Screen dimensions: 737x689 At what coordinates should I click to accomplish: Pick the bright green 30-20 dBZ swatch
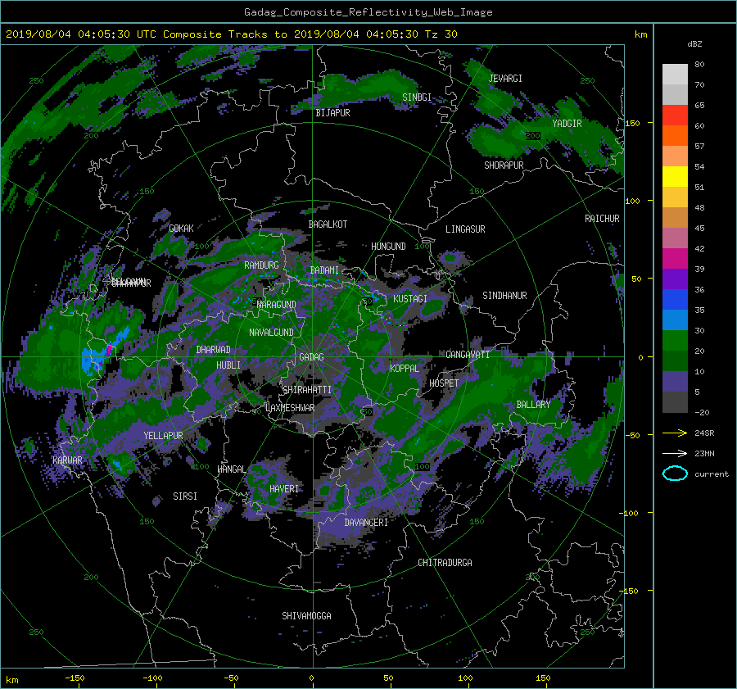point(675,341)
